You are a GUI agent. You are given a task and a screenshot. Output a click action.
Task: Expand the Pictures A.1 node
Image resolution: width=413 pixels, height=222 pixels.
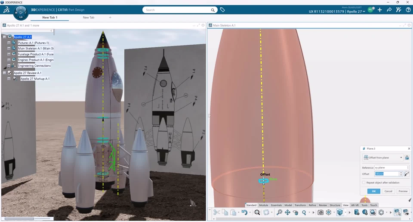[9, 43]
